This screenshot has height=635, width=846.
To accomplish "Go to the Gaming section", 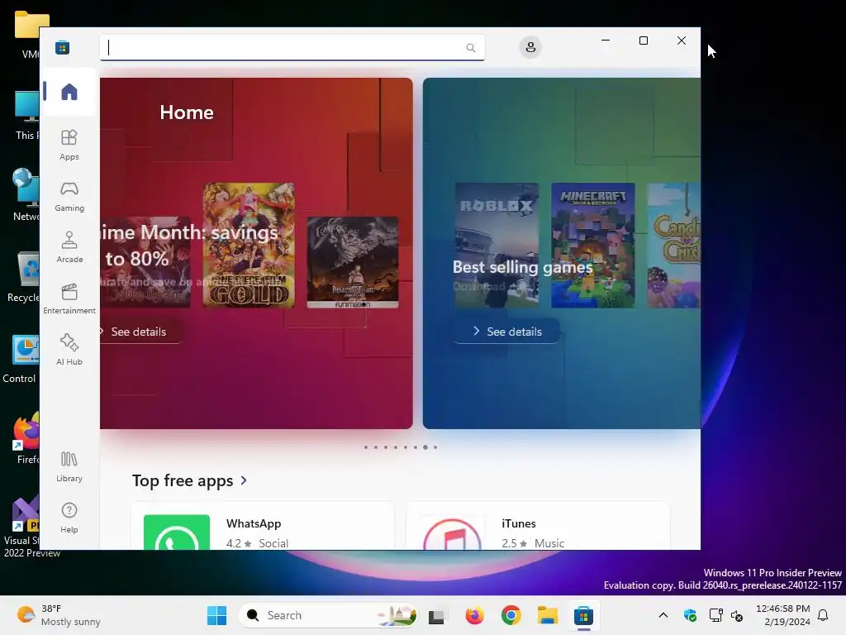I will point(69,196).
